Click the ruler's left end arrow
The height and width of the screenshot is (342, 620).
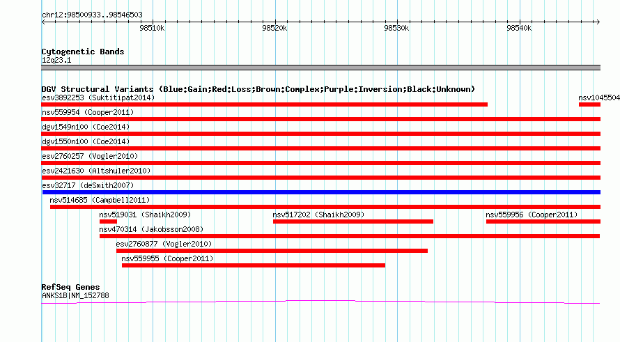[43, 22]
